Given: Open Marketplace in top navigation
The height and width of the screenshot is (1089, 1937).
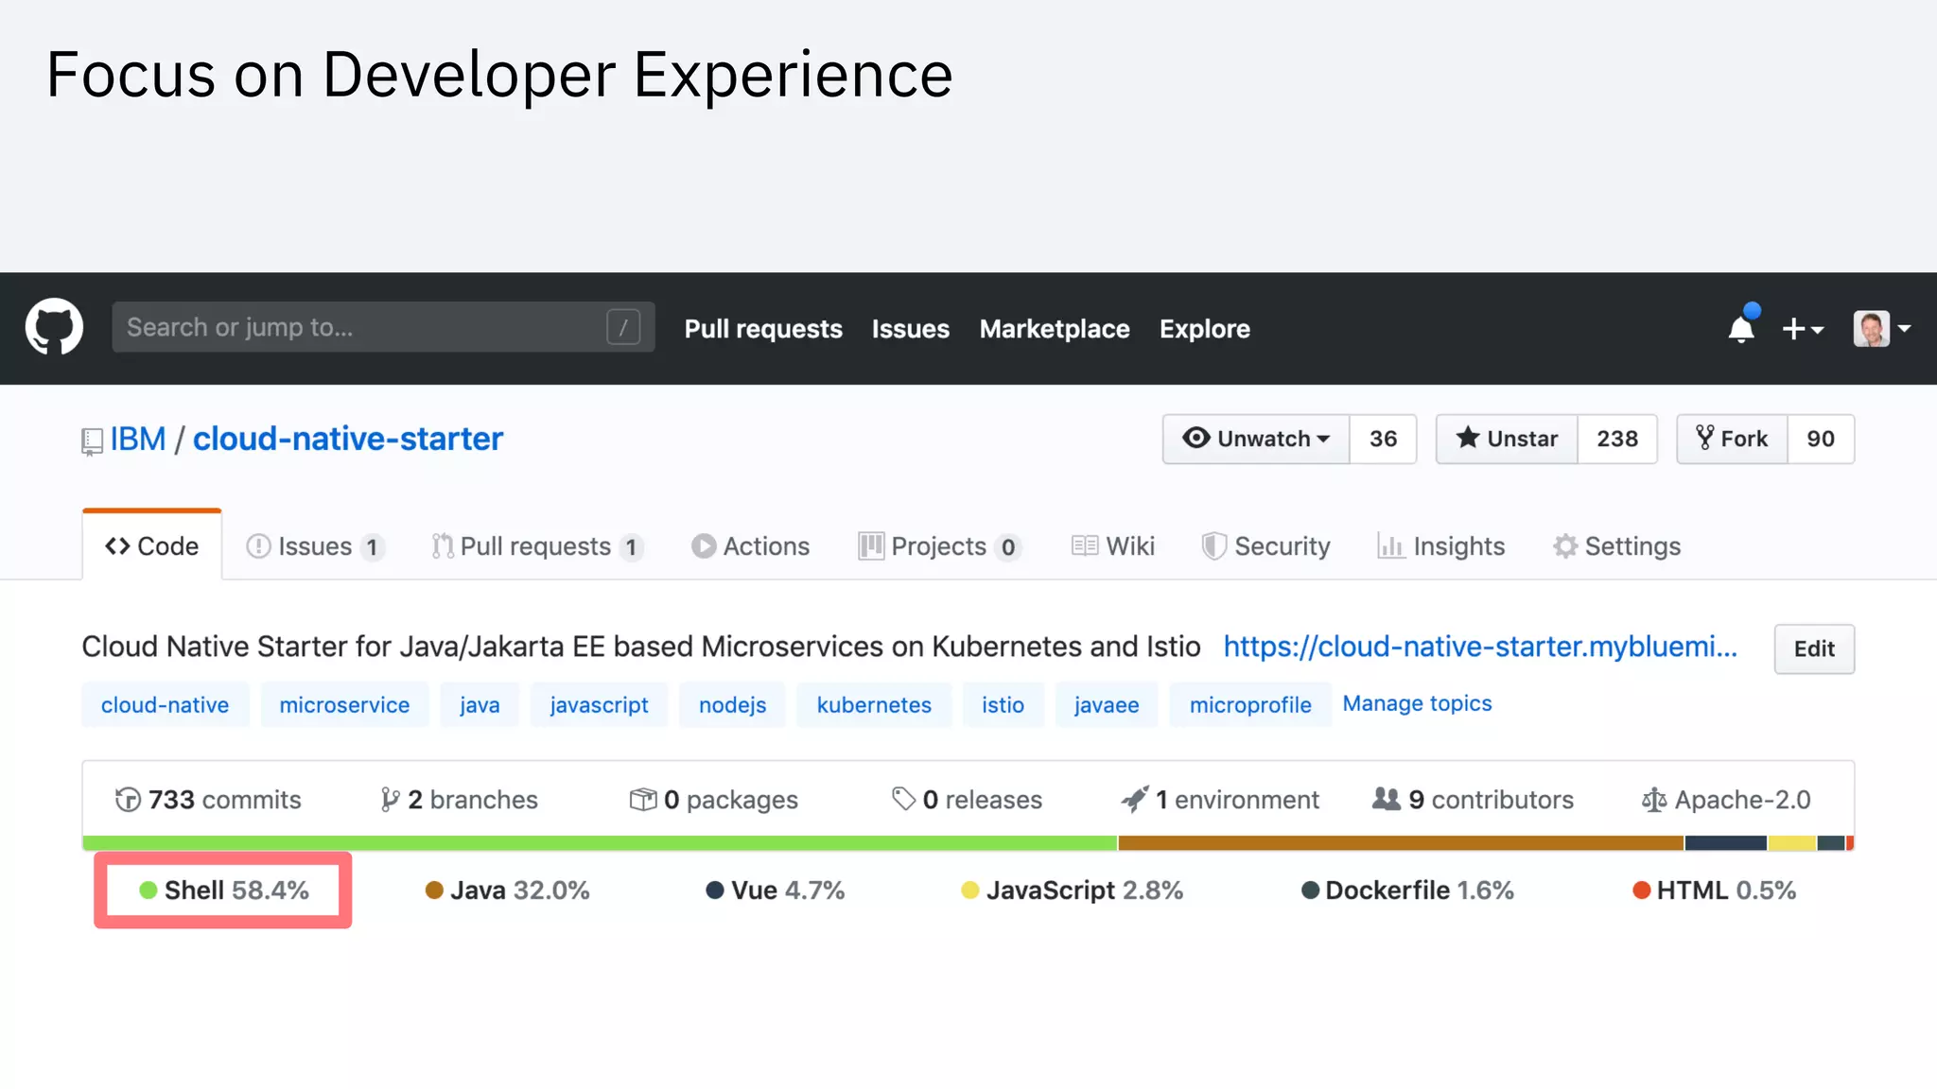Looking at the screenshot, I should tap(1055, 329).
